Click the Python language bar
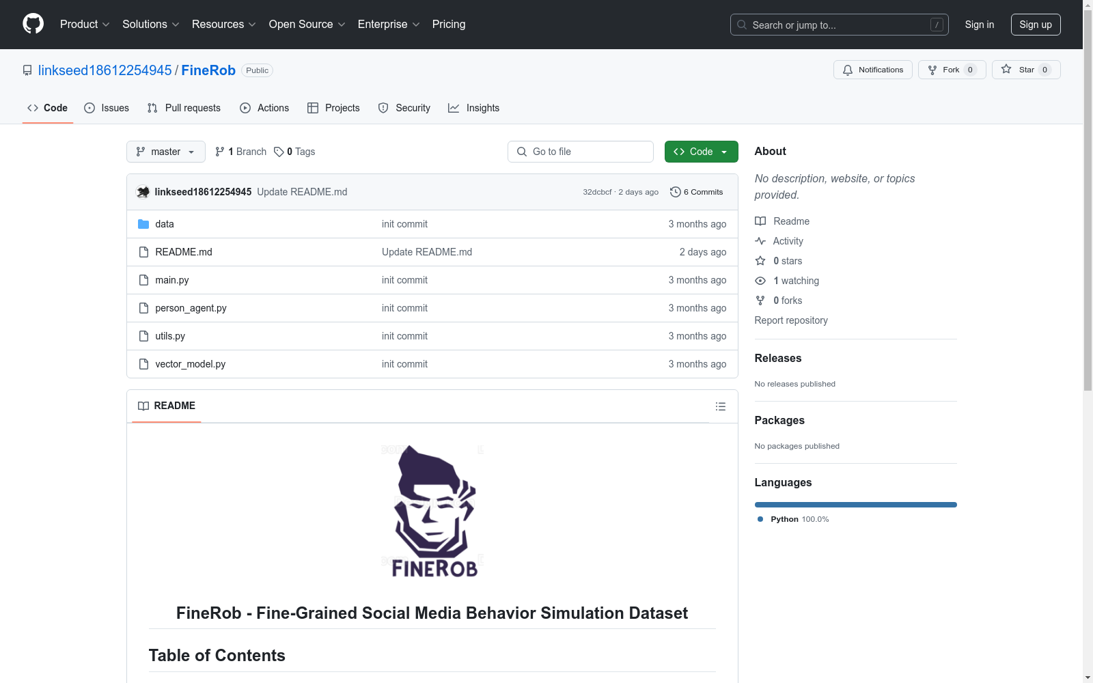The width and height of the screenshot is (1093, 683). click(856, 505)
